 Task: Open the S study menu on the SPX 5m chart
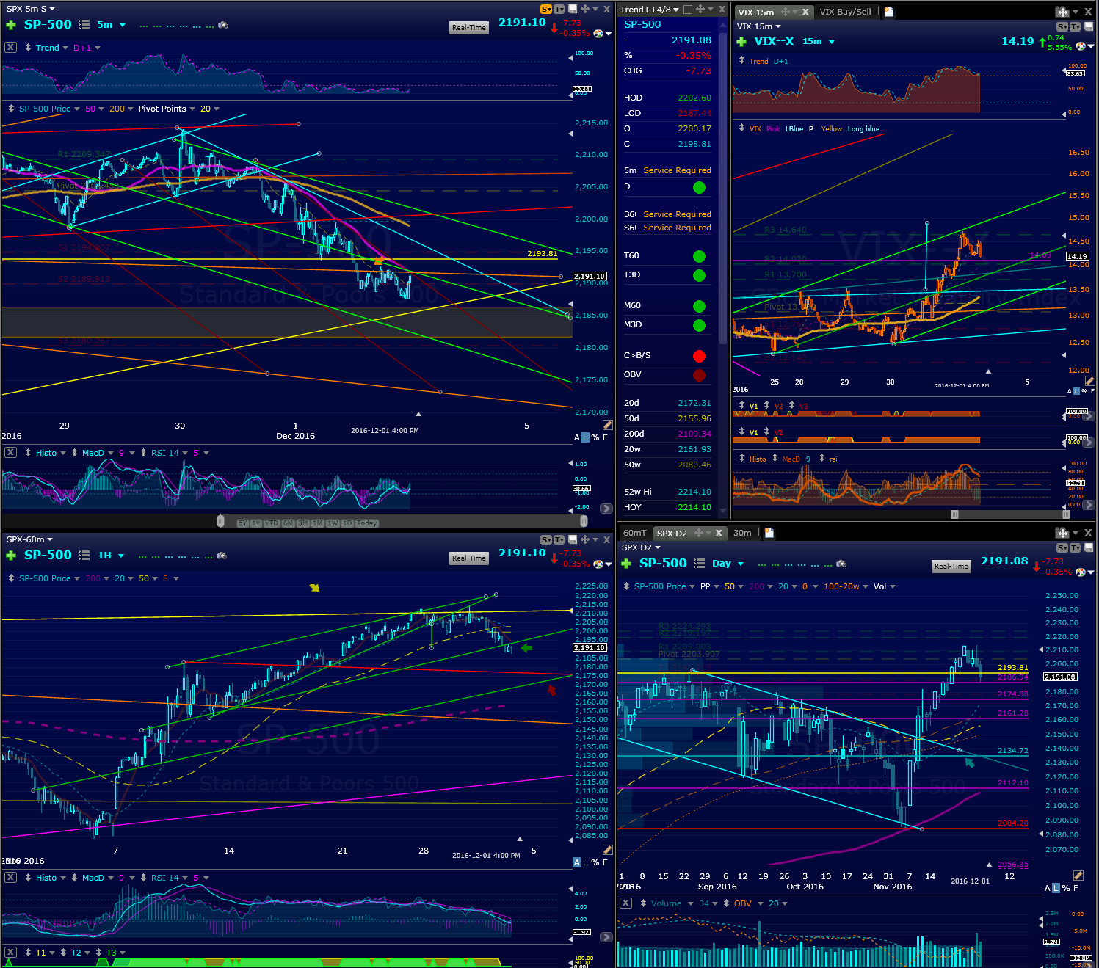coord(545,10)
